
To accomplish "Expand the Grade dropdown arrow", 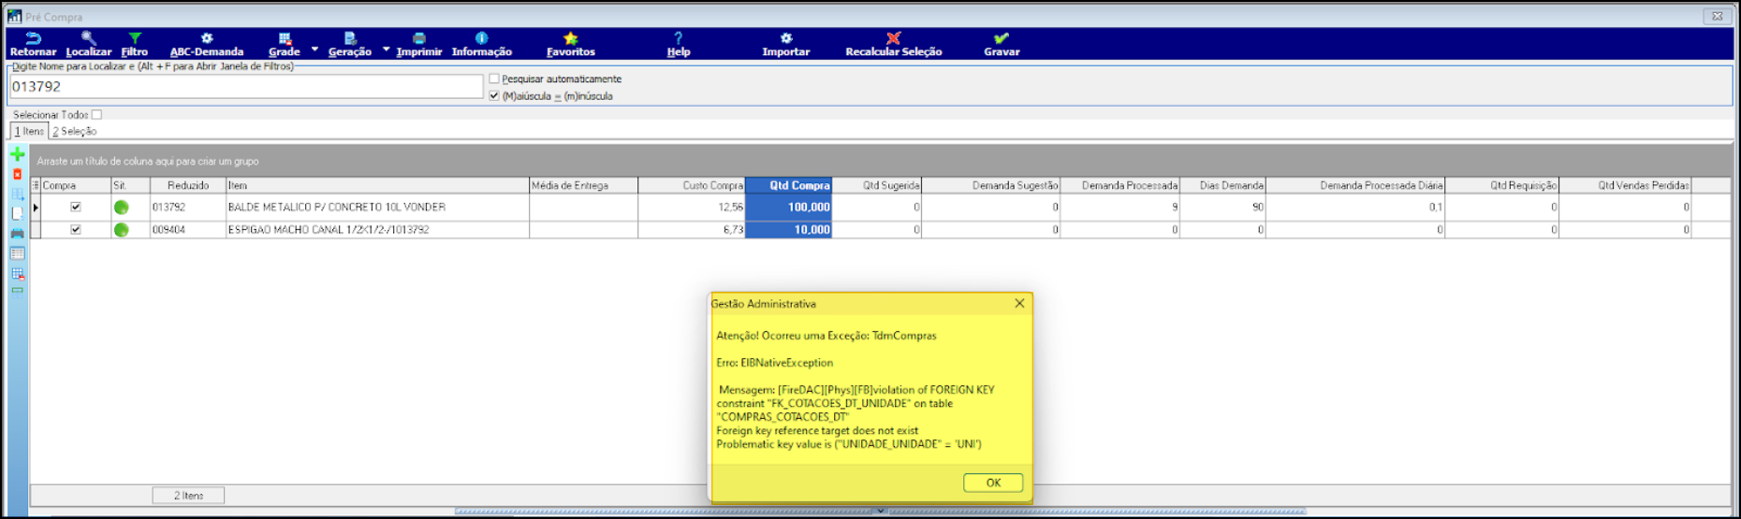I will pyautogui.click(x=315, y=50).
